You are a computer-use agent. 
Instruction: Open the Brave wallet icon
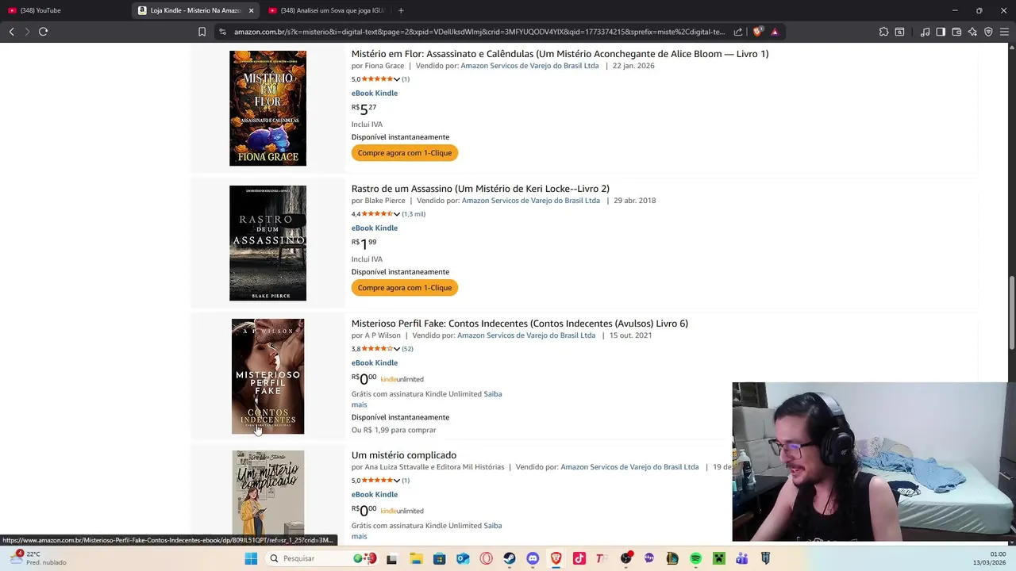tap(956, 32)
